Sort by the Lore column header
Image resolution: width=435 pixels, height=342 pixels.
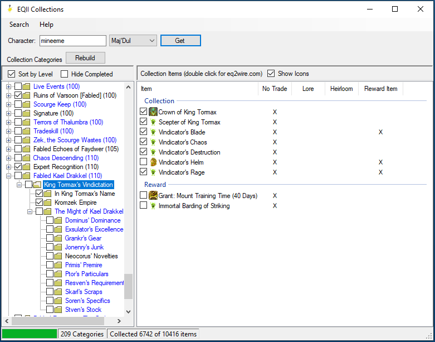[x=308, y=89]
